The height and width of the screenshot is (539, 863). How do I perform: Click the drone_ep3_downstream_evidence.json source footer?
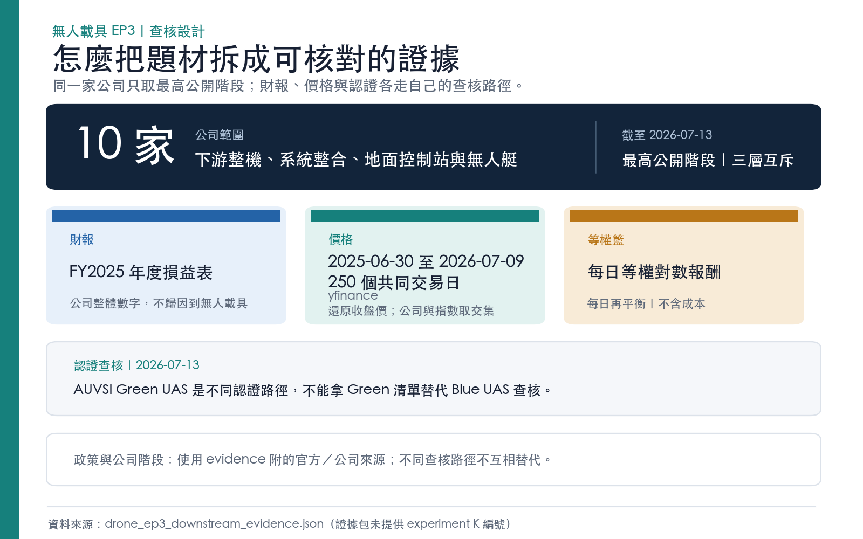click(279, 524)
